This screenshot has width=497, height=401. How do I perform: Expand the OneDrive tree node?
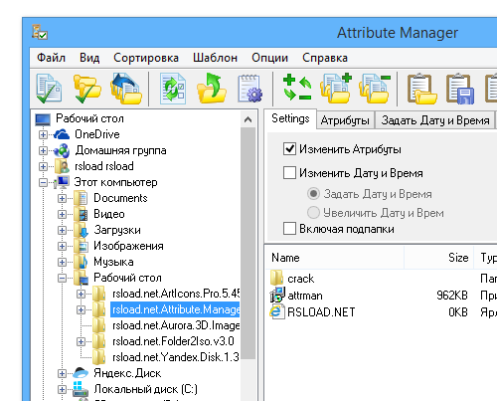tap(43, 134)
